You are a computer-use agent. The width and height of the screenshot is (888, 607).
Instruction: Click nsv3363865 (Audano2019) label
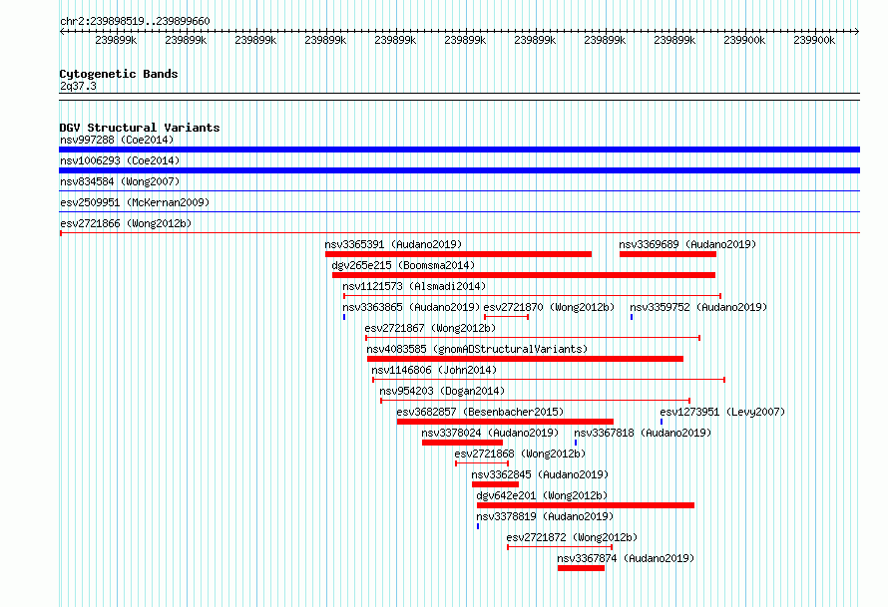point(411,307)
